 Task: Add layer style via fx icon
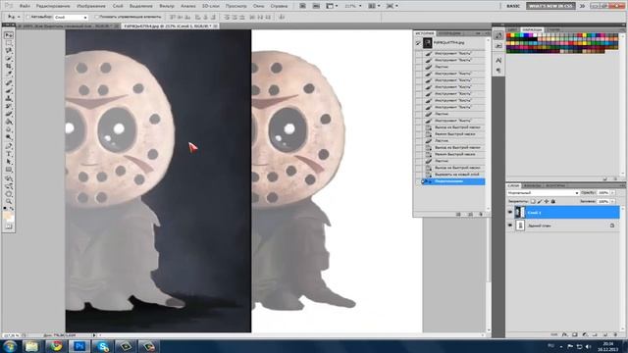tap(564, 334)
